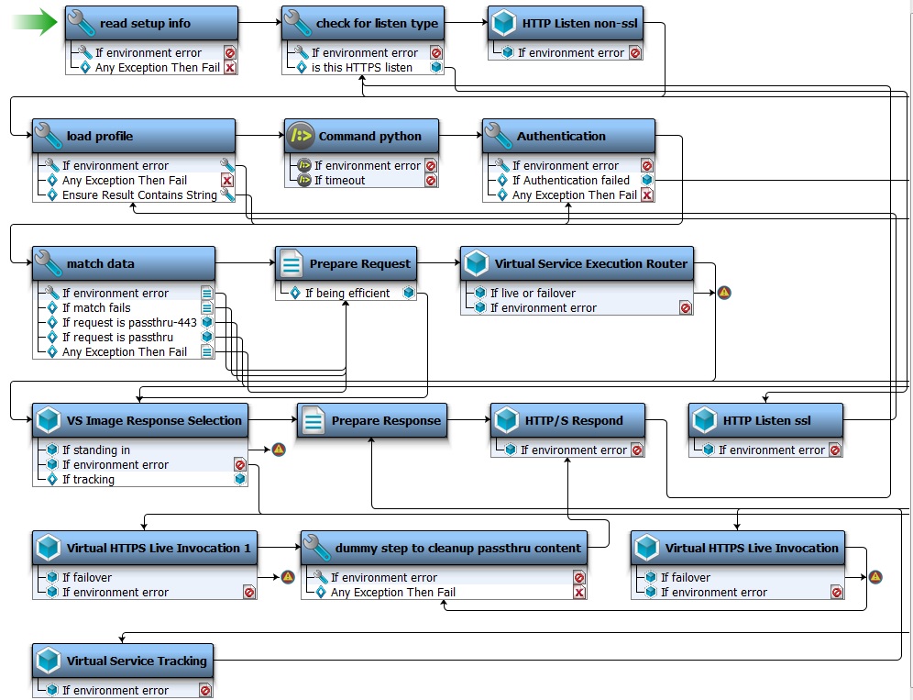Click the document icon on Prepare Request
The width and height of the screenshot is (913, 700).
pyautogui.click(x=291, y=263)
